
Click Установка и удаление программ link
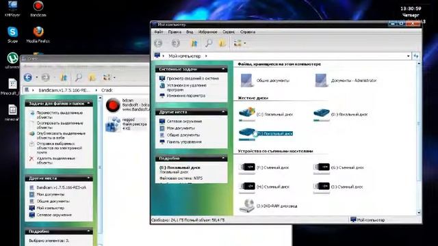[x=186, y=87]
